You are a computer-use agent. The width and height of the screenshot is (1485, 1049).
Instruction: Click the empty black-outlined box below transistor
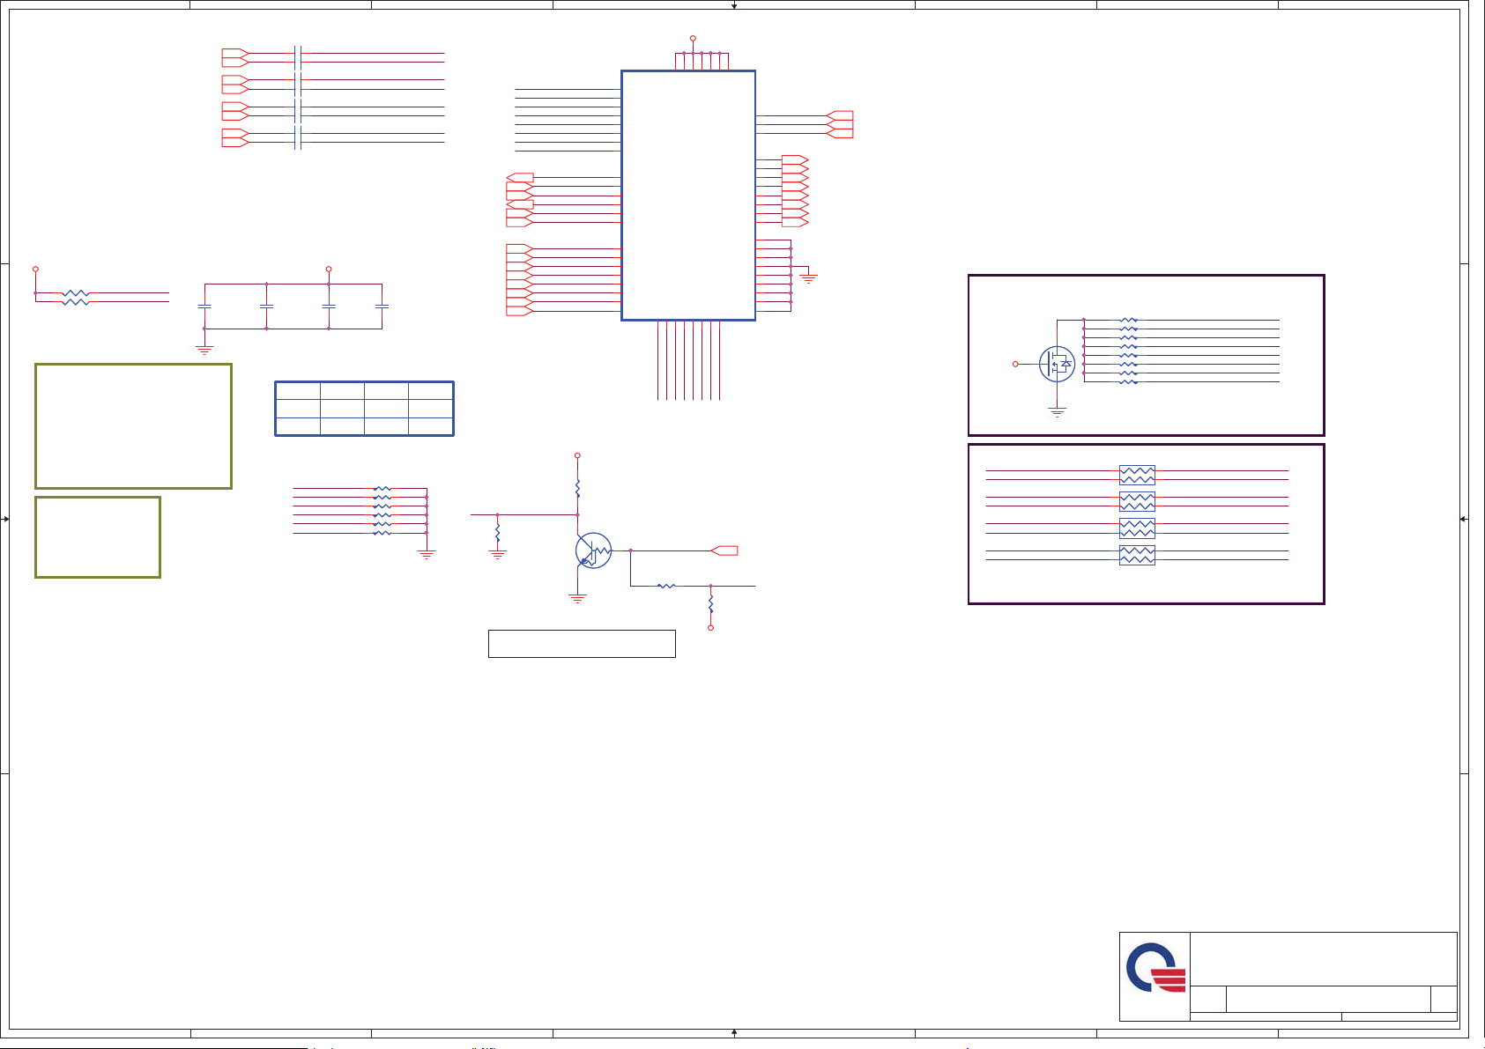[582, 644]
